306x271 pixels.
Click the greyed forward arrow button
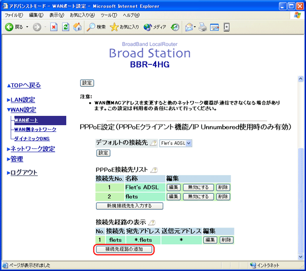coord(37,27)
